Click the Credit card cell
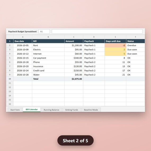The width and height of the screenshot is (151, 151). [x=48, y=70]
